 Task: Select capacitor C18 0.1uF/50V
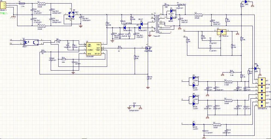[204, 131]
